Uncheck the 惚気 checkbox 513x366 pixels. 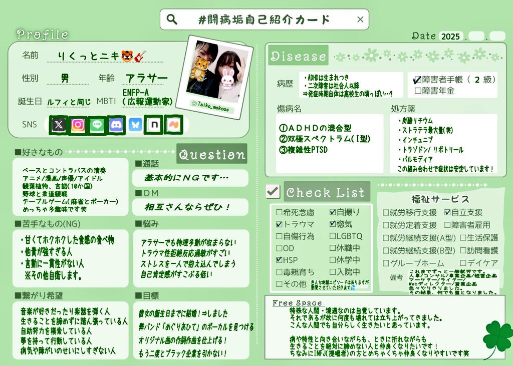click(333, 224)
